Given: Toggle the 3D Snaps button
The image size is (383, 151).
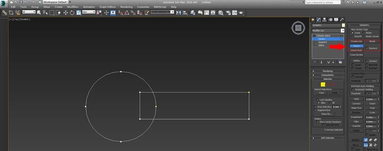Looking at the screenshot, I should (120, 13).
